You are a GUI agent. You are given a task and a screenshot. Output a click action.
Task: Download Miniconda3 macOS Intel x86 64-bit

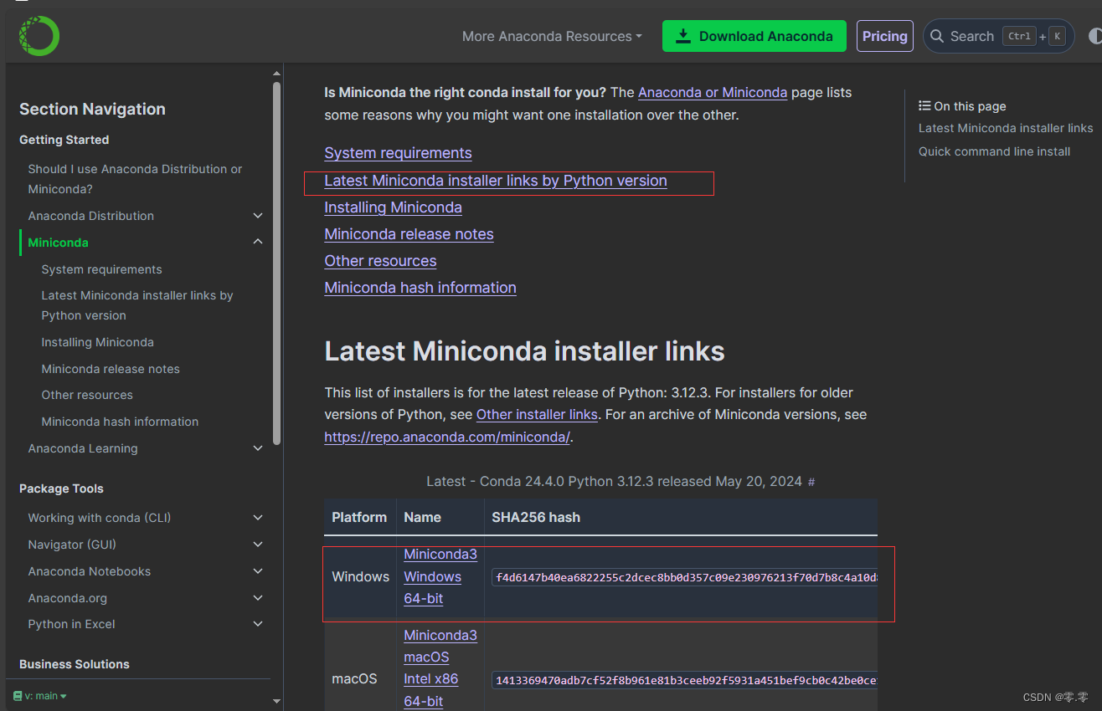(x=440, y=668)
